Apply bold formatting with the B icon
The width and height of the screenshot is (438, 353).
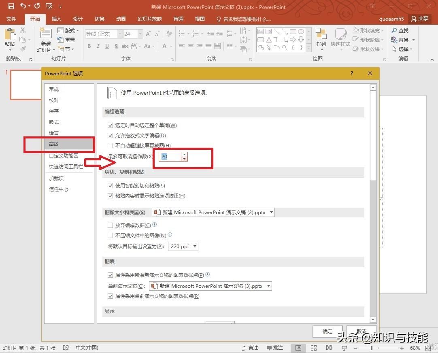pyautogui.click(x=89, y=46)
